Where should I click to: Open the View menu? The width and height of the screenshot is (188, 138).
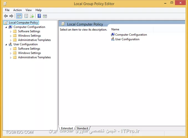(x=29, y=10)
